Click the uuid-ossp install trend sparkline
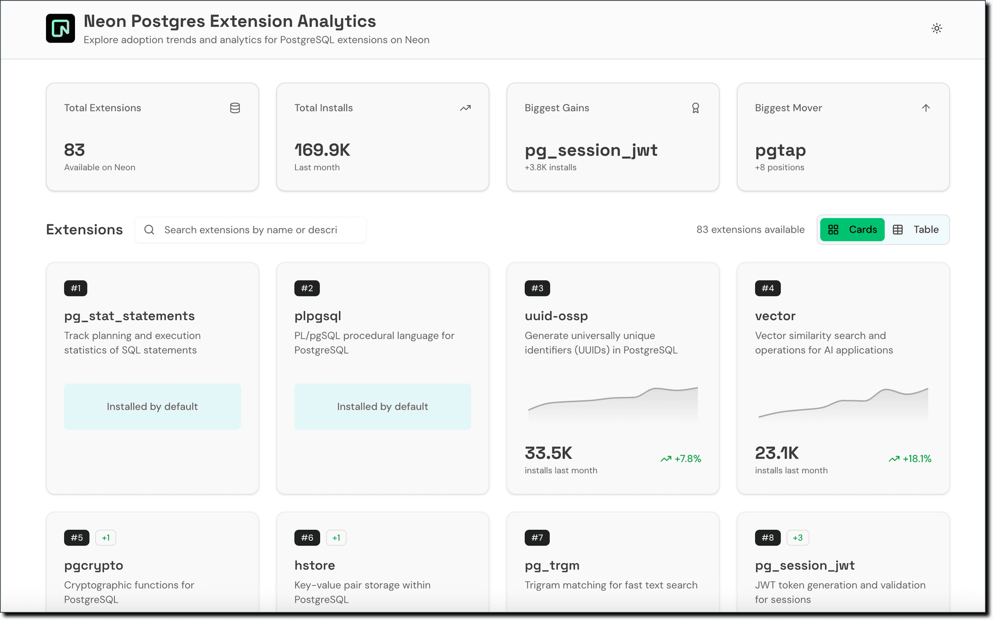 click(612, 403)
